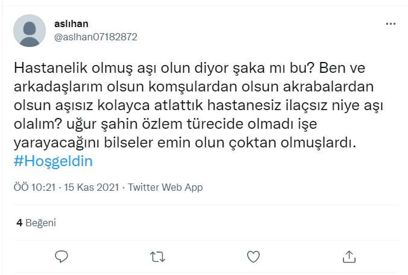Retweet this post using the arrows icon
Image resolution: width=408 pixels, height=275 pixels.
(157, 257)
